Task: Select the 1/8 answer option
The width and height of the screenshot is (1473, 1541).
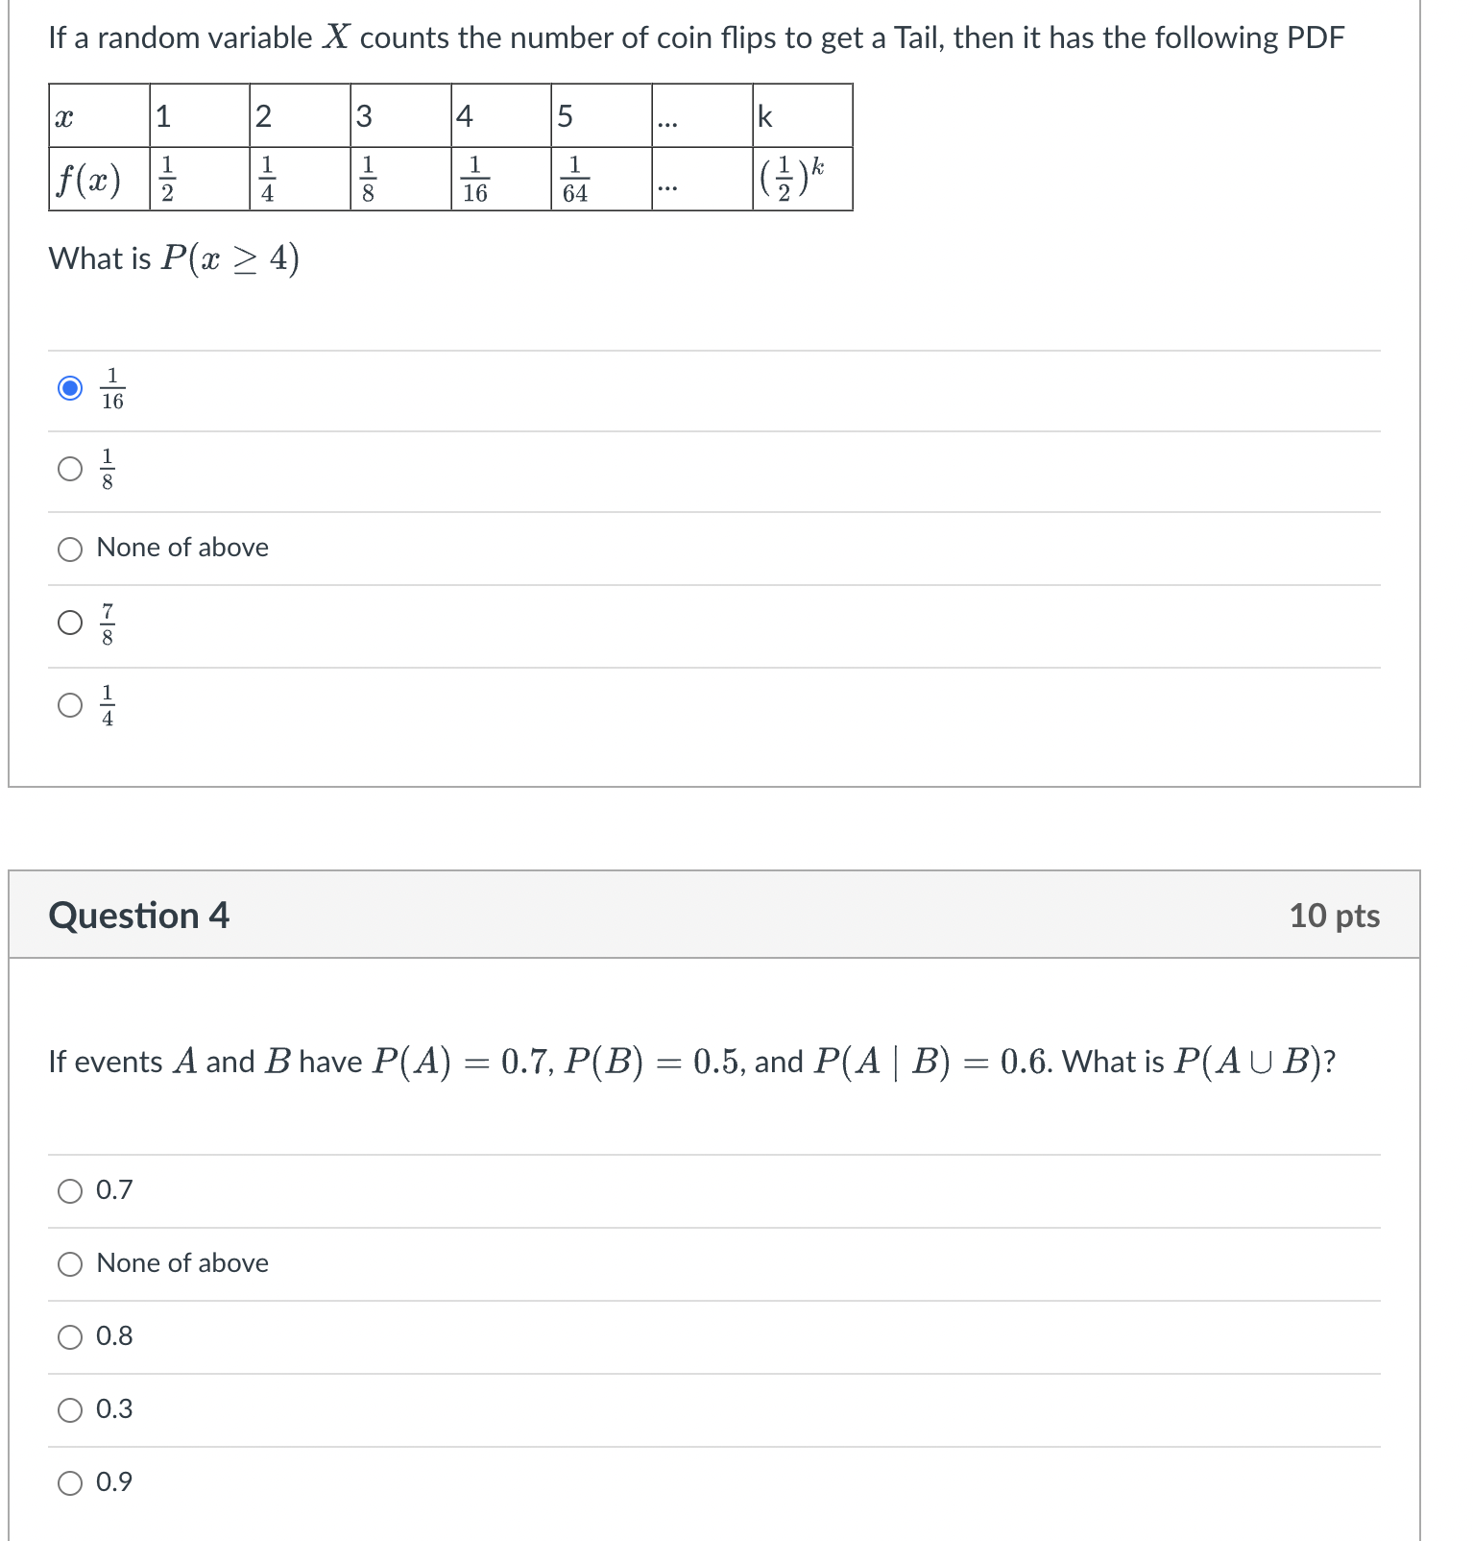Action: 68,469
